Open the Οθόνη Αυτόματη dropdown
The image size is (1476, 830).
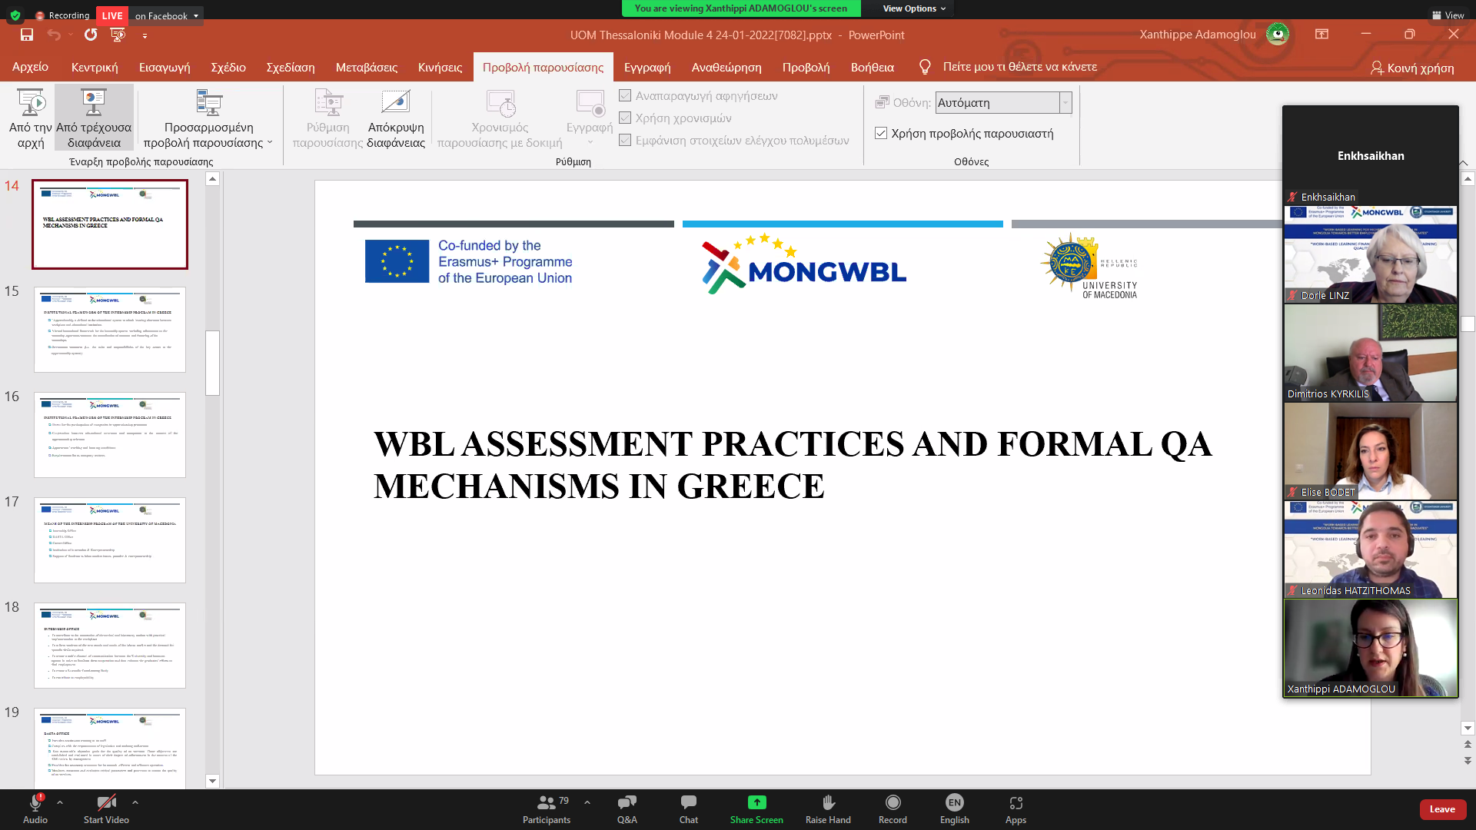tap(1003, 102)
